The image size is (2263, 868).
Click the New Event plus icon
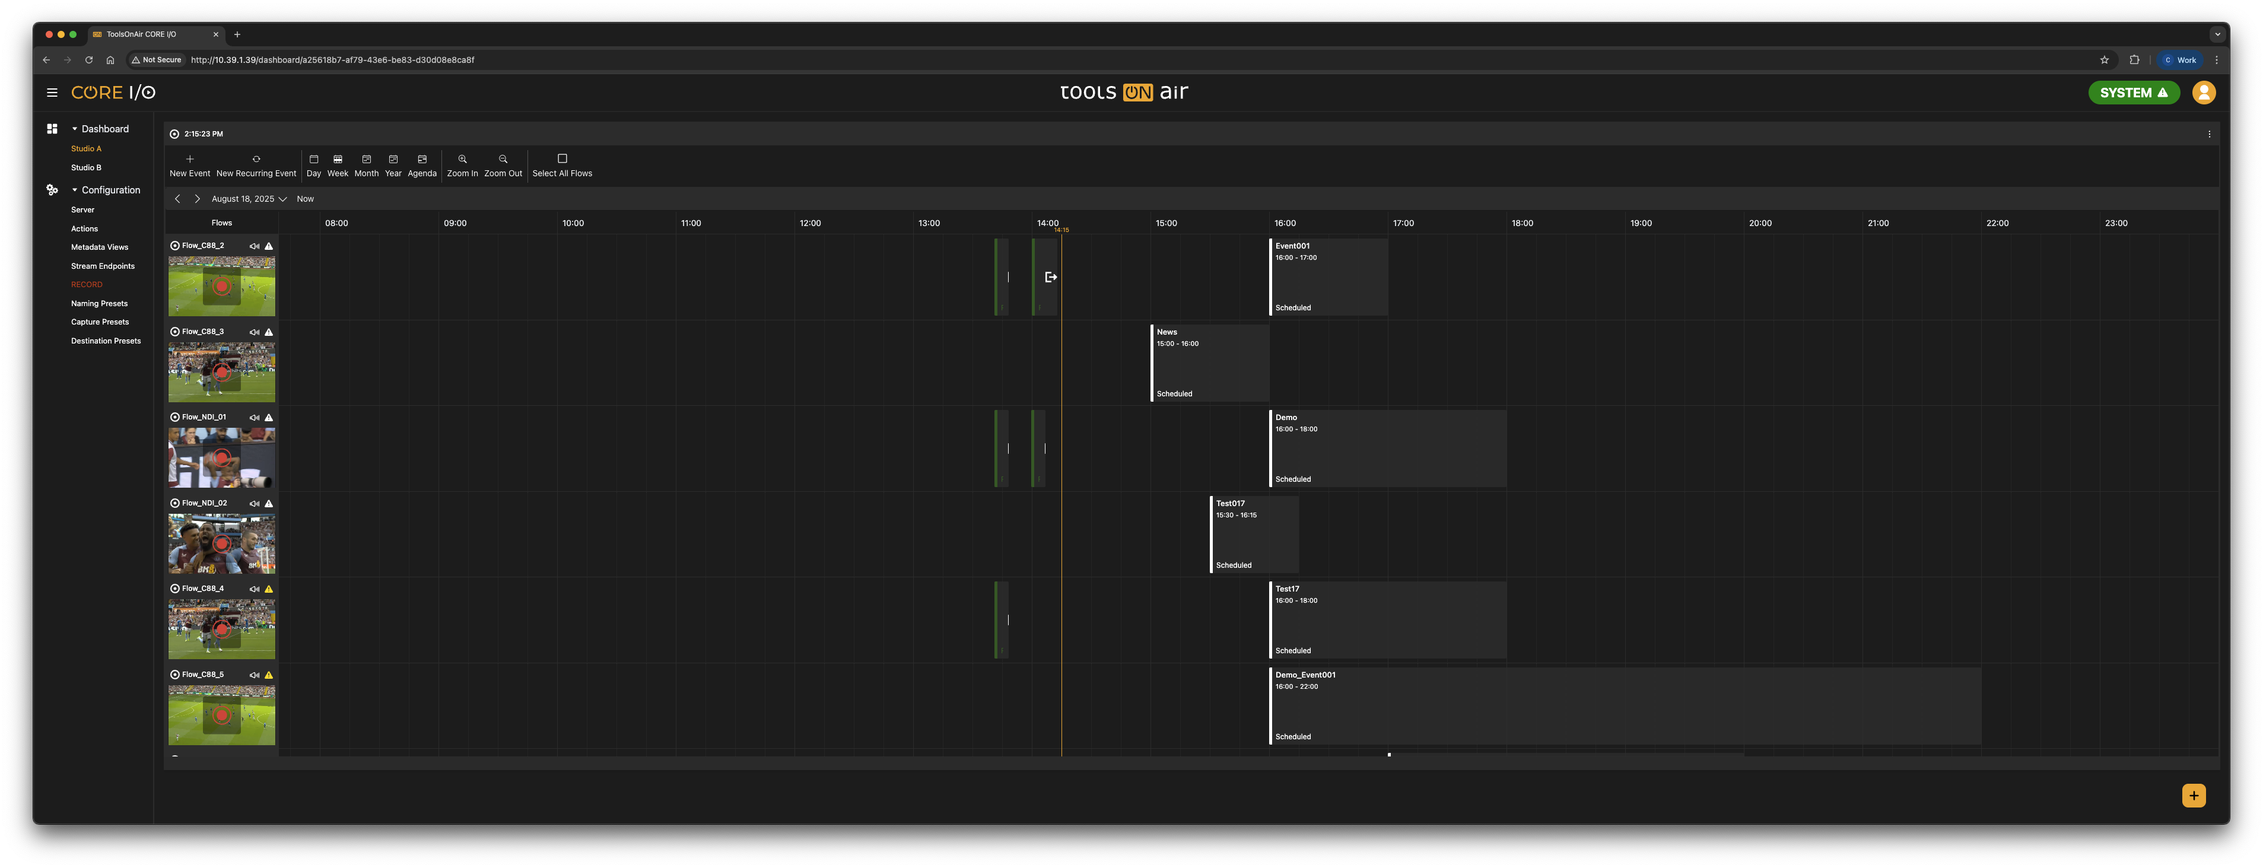[x=190, y=160]
